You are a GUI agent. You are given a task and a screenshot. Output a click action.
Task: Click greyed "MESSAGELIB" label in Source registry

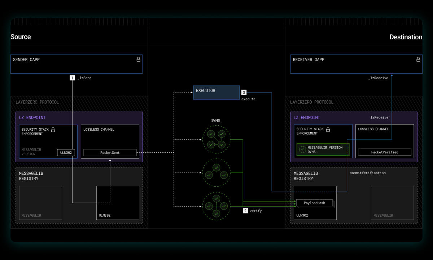[31, 216]
